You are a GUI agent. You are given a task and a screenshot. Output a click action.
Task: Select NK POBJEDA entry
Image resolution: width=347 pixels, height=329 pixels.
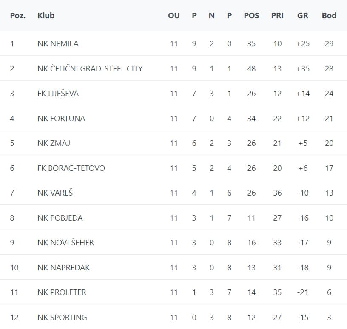[x=60, y=218]
